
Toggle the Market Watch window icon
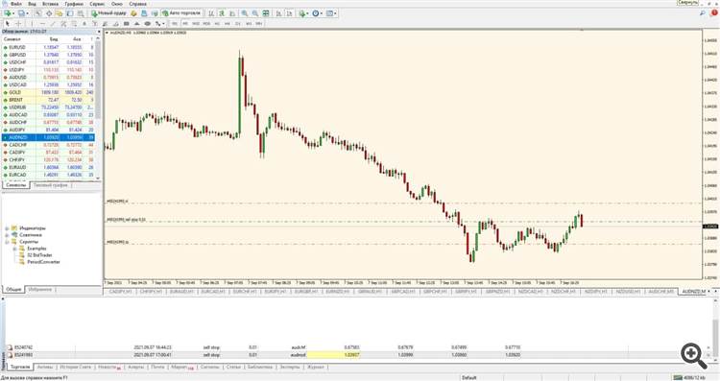(x=38, y=13)
